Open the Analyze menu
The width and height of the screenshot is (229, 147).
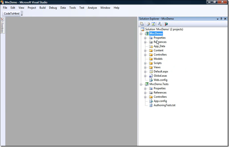[92, 8]
